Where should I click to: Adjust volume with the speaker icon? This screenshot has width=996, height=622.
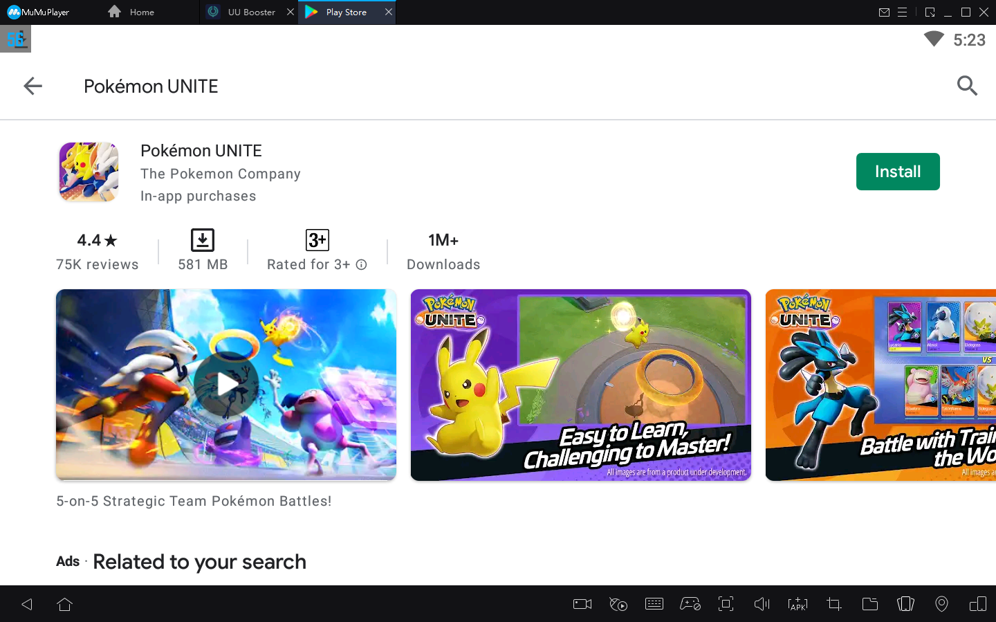[x=762, y=604]
